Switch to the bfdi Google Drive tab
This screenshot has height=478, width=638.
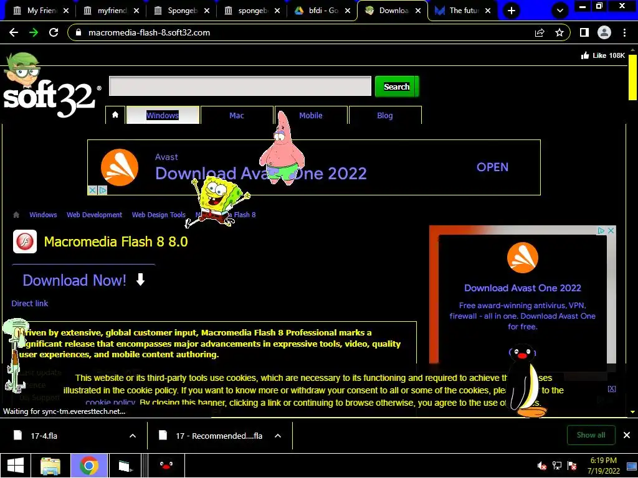(320, 11)
